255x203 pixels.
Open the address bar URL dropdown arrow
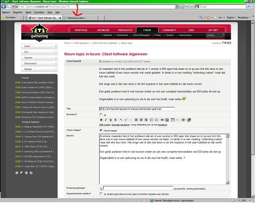[x=177, y=7]
